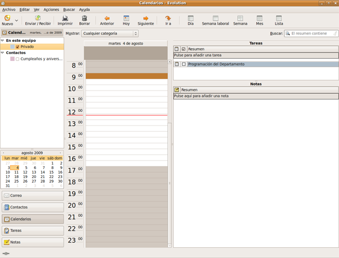Click the Enviar / Recibir toolbar icon
This screenshot has width=339, height=258.
pyautogui.click(x=38, y=18)
